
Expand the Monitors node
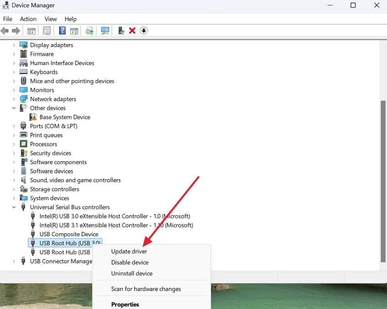click(x=14, y=90)
